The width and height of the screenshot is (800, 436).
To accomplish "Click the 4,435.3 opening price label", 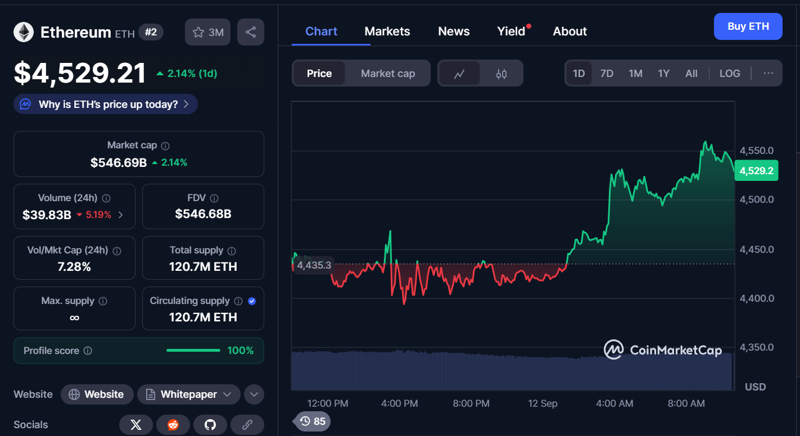I will [314, 265].
